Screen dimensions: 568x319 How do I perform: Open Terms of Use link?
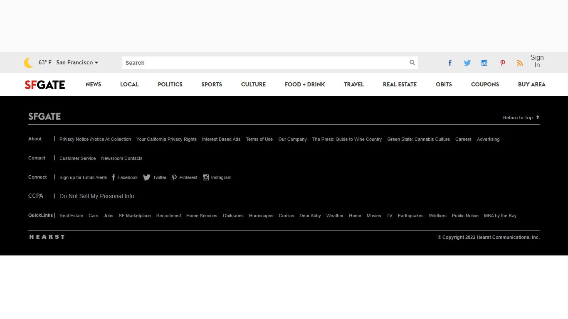click(x=259, y=139)
